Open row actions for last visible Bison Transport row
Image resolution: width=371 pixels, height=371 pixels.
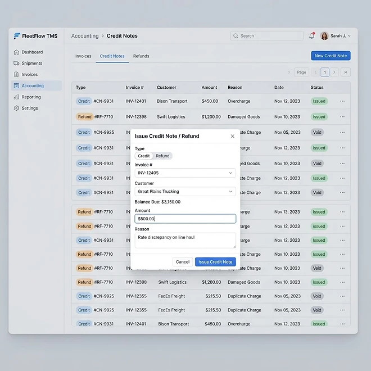pos(342,324)
